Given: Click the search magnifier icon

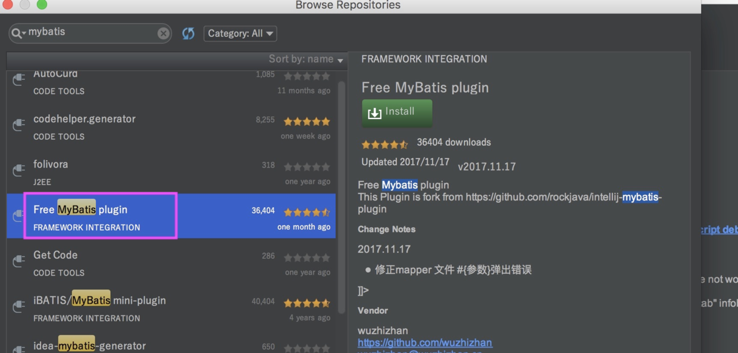Looking at the screenshot, I should (18, 33).
